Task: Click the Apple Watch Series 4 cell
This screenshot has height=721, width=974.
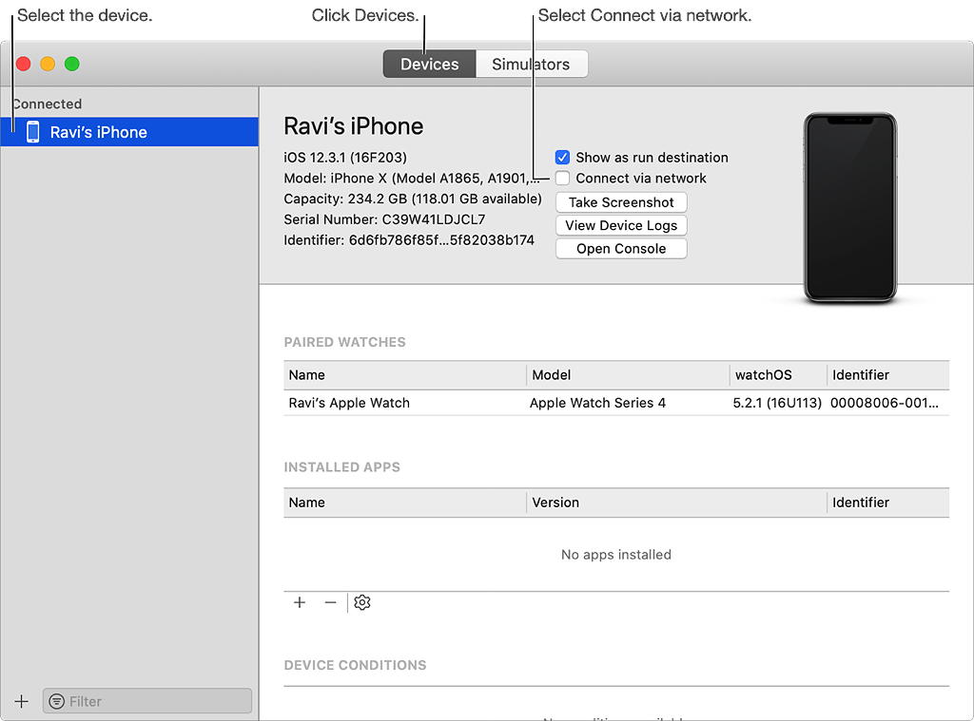Action: 597,403
